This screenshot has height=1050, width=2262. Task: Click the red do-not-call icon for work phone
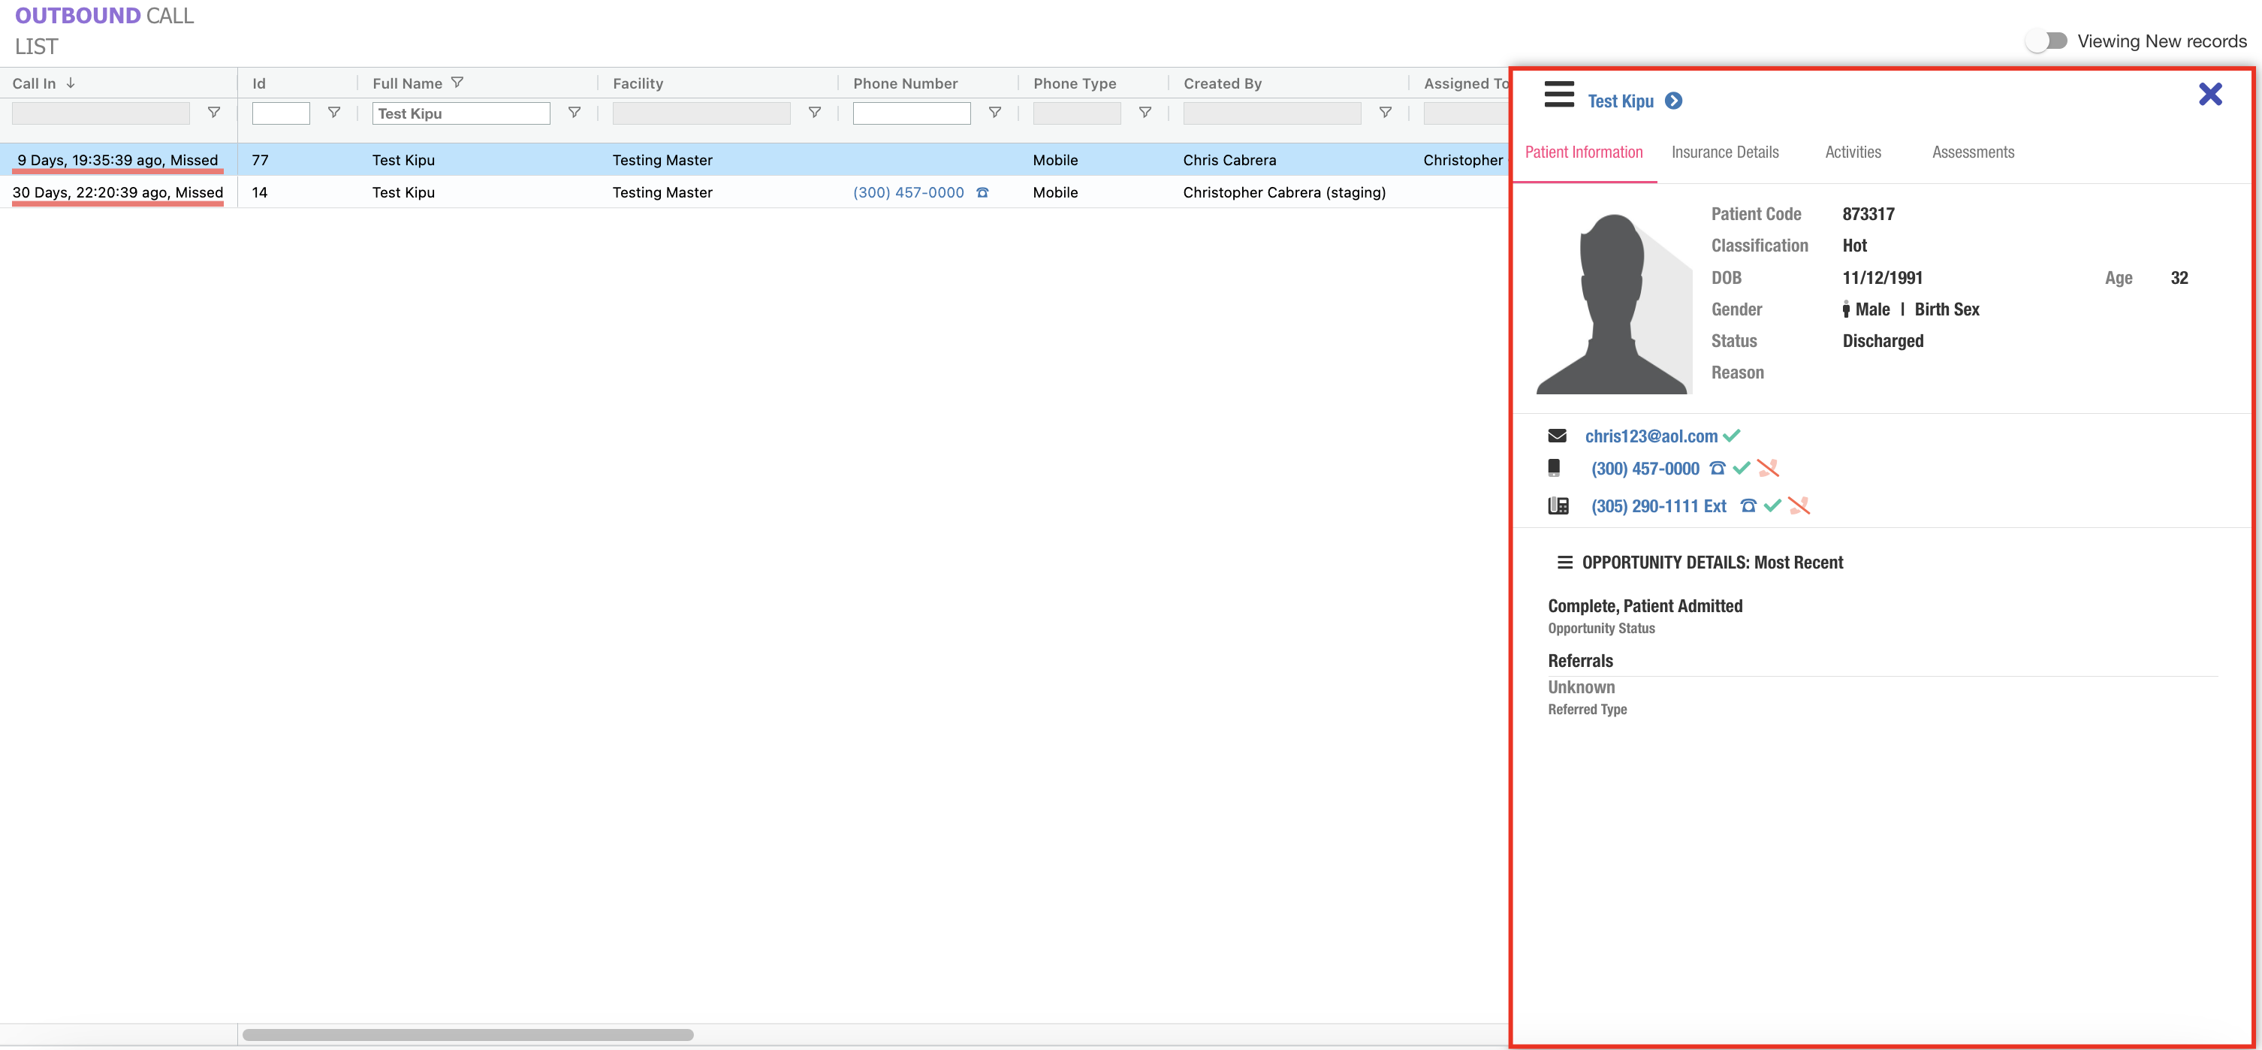tap(1799, 505)
